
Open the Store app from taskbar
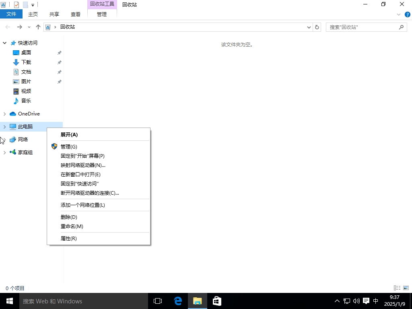tap(217, 301)
